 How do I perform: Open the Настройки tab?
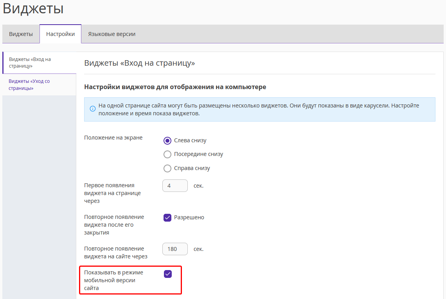tap(60, 34)
